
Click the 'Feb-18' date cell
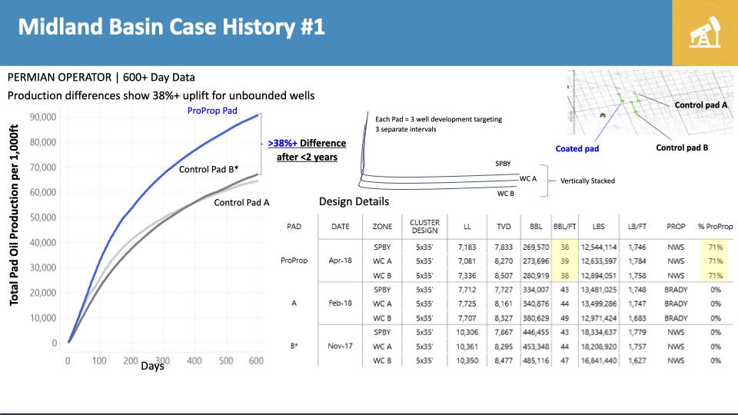coord(341,303)
